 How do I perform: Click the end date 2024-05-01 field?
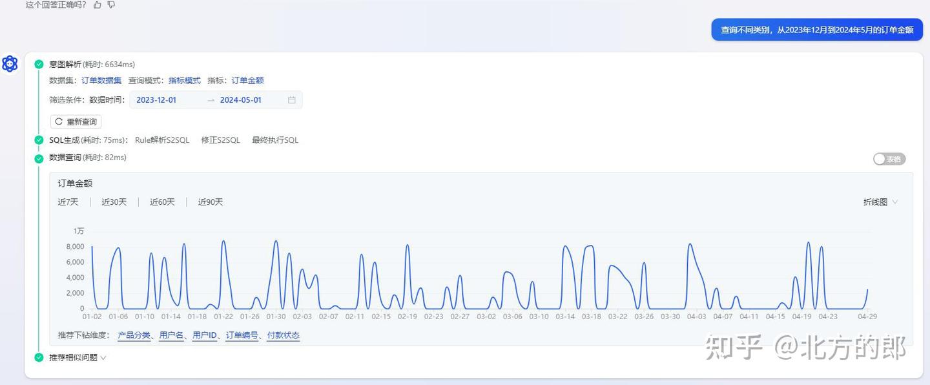click(x=241, y=100)
